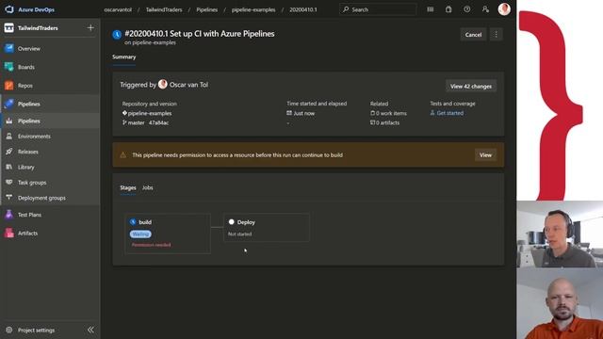Open Project settings gear icon
The height and width of the screenshot is (339, 603).
[x=9, y=330]
